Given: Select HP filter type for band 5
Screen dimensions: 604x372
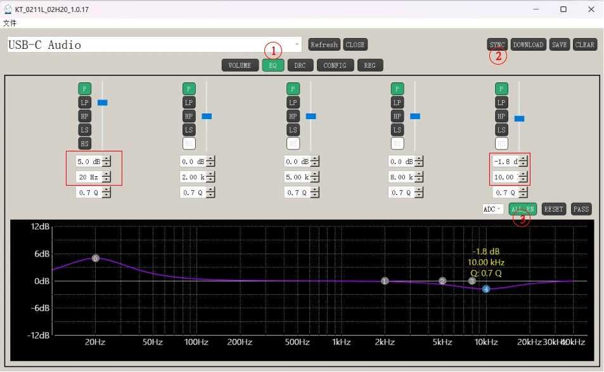Looking at the screenshot, I should [501, 117].
